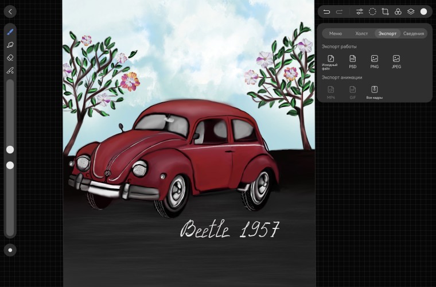Screen dimensions: 436x287
Task: Select the Eraser tool
Action: 10,57
